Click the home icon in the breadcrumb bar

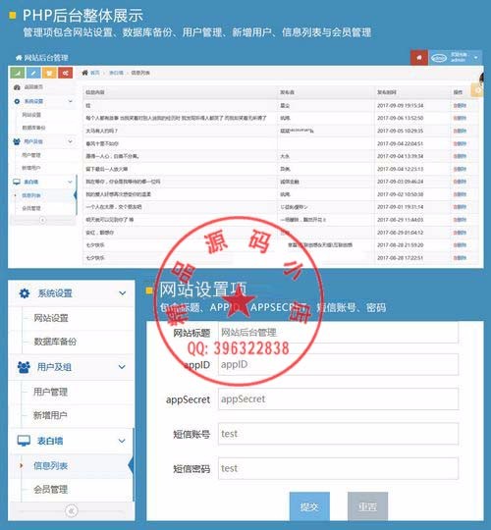coord(84,73)
